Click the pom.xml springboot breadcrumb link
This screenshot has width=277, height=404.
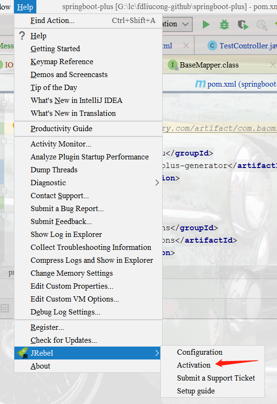[x=242, y=84]
